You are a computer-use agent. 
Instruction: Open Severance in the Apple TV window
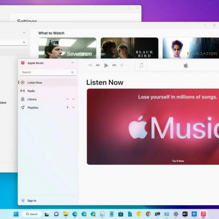(x=67, y=48)
